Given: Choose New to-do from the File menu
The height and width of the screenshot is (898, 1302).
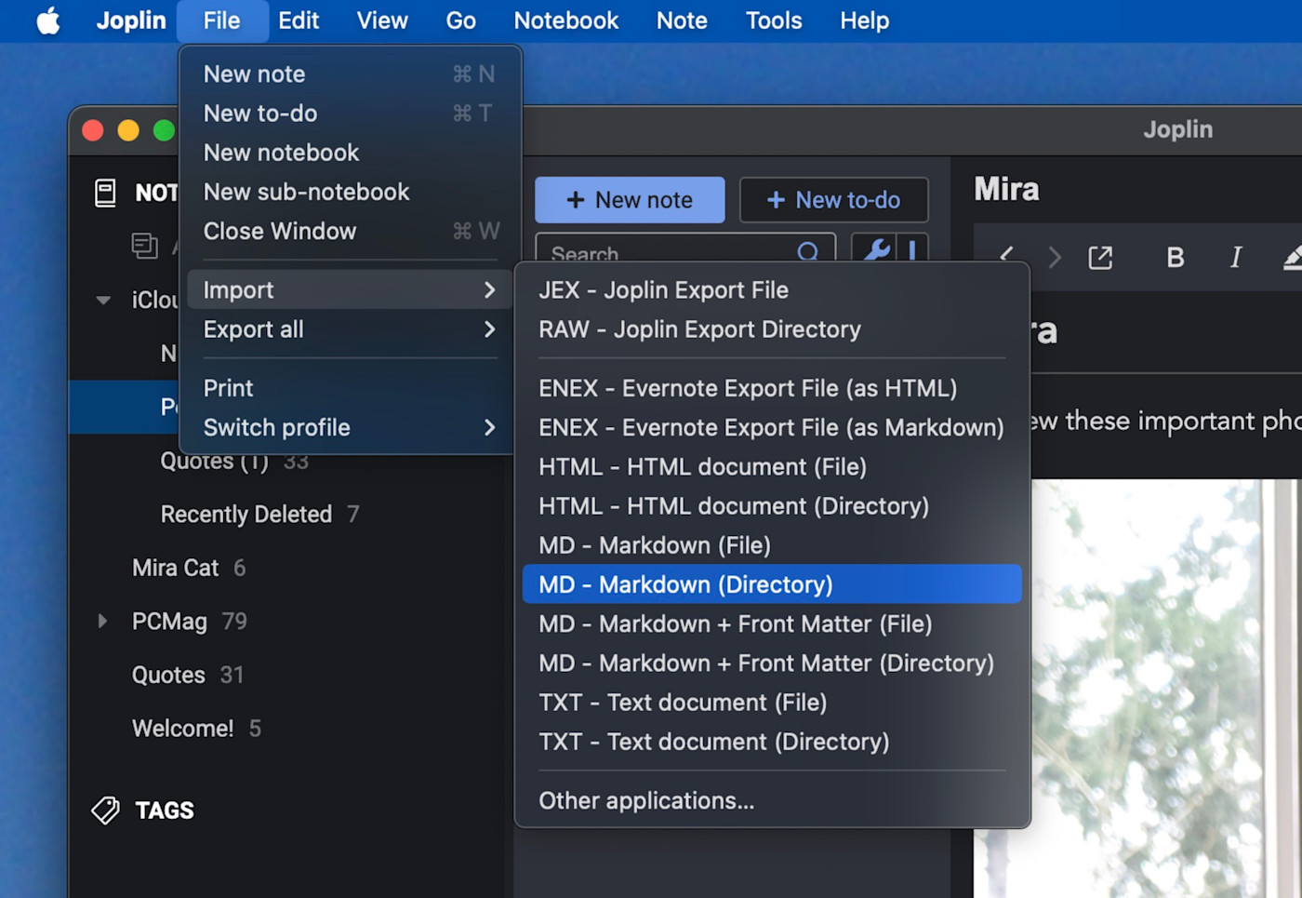Looking at the screenshot, I should click(x=350, y=114).
